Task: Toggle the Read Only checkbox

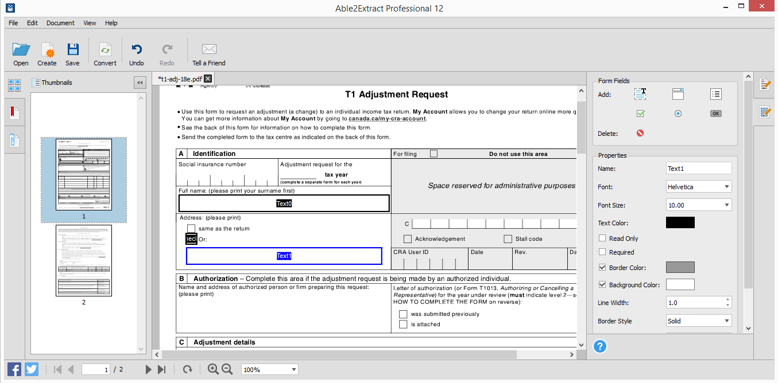Action: pos(602,238)
